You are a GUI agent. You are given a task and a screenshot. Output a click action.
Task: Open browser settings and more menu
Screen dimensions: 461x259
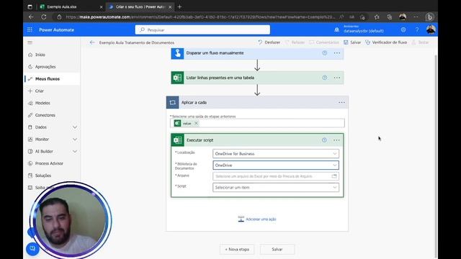[x=416, y=17]
